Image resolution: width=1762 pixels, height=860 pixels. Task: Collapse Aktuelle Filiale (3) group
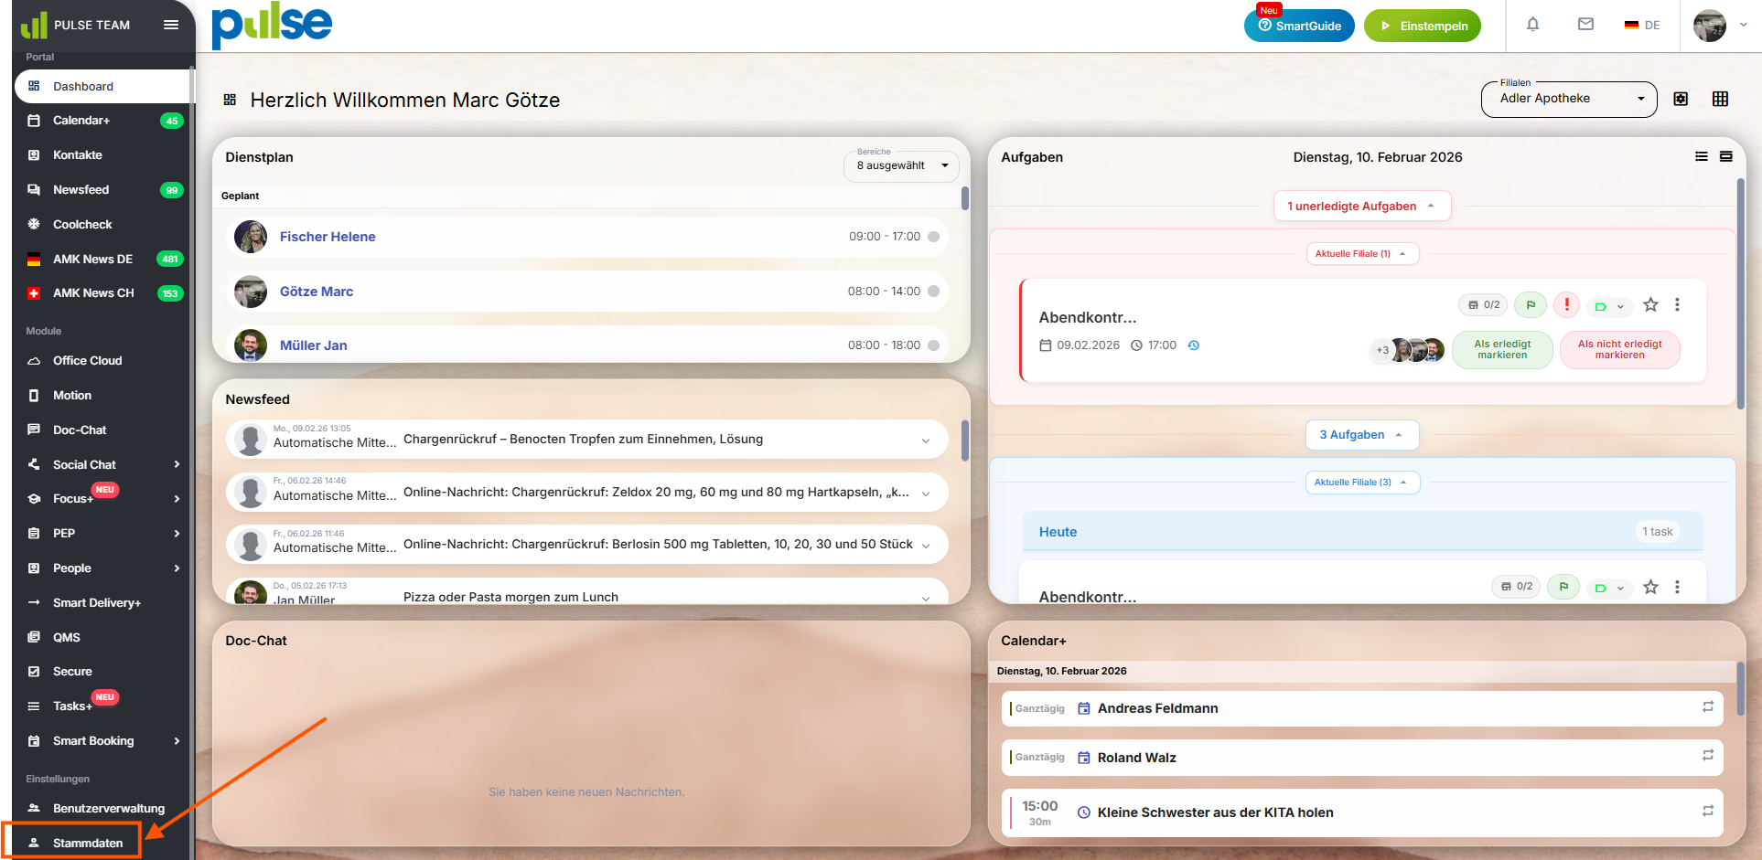pyautogui.click(x=1362, y=483)
